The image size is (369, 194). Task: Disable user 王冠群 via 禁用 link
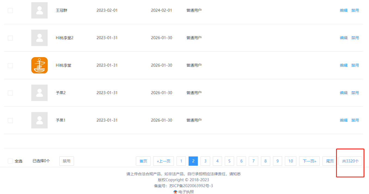(x=355, y=10)
